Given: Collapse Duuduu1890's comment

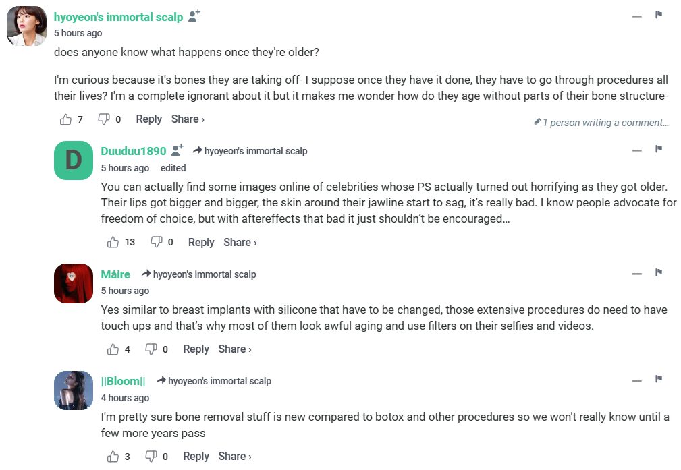Looking at the screenshot, I should 636,150.
